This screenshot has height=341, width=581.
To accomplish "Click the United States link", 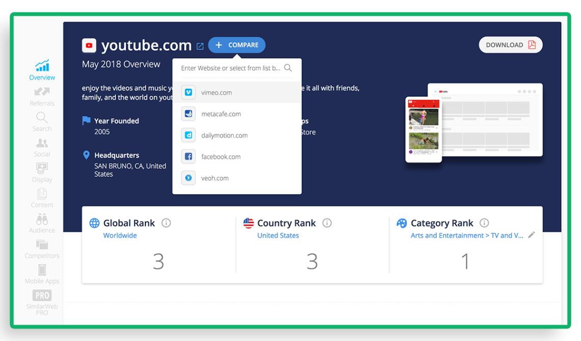I will click(278, 235).
